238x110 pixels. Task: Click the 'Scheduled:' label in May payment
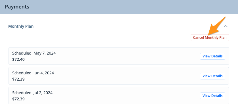coord(22,53)
